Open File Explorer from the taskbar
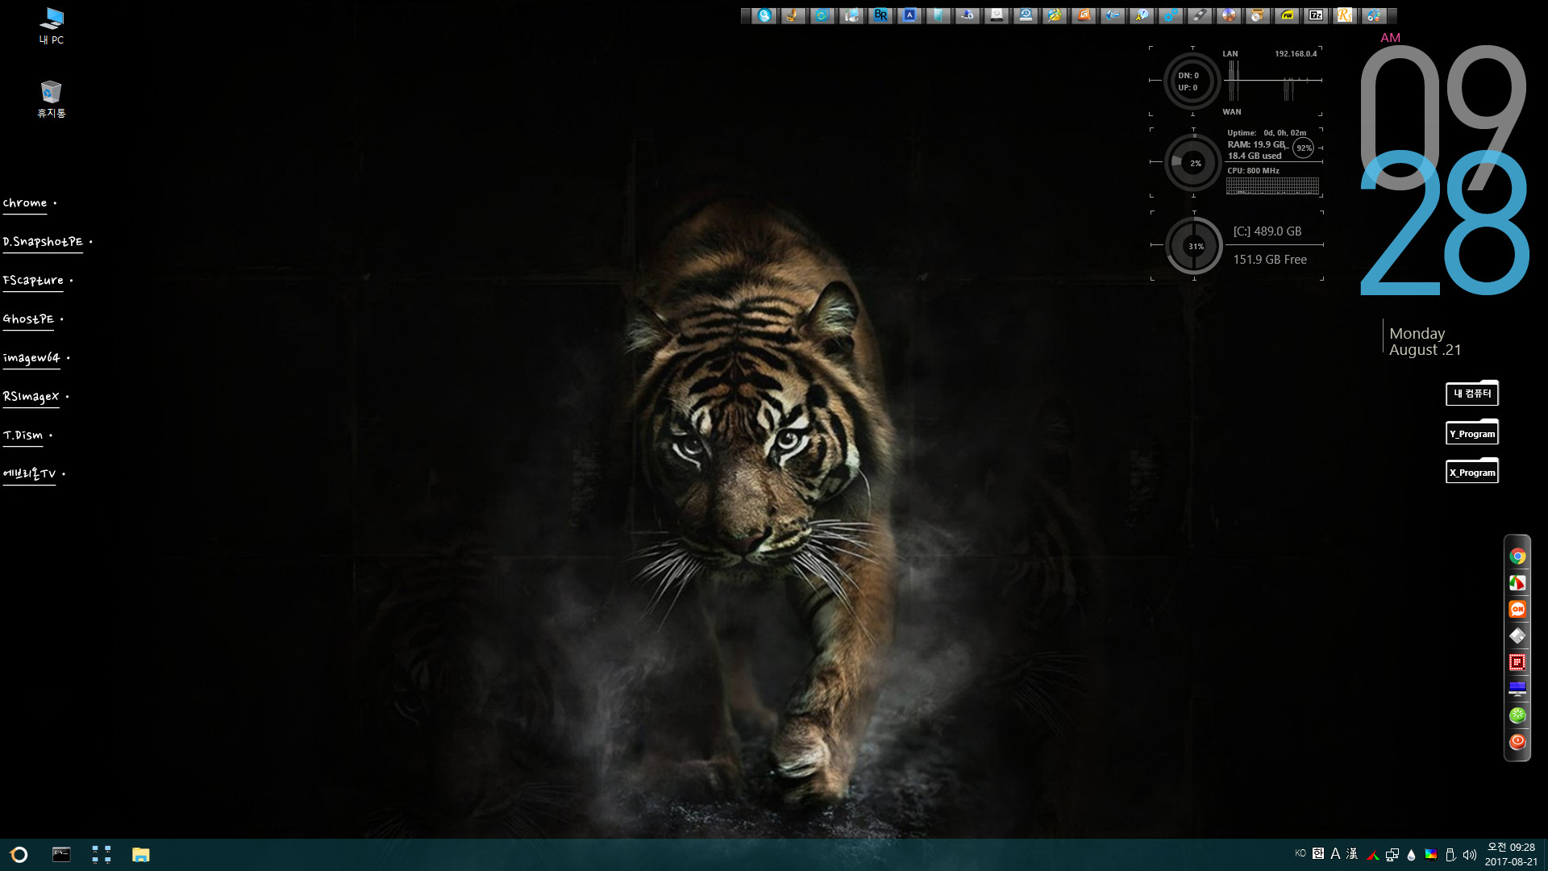The image size is (1548, 871). pos(141,855)
